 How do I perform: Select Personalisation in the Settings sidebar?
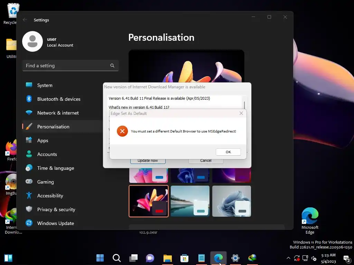click(x=63, y=127)
